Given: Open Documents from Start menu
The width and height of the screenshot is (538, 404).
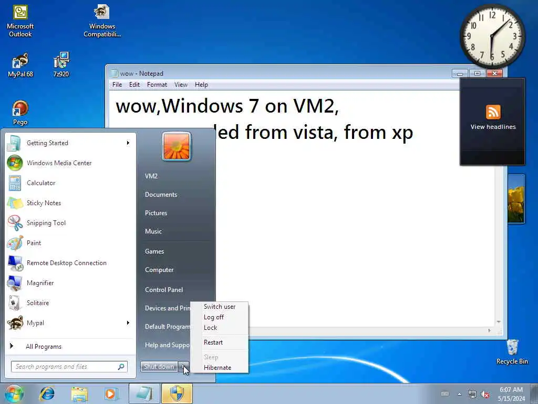Looking at the screenshot, I should pos(161,195).
